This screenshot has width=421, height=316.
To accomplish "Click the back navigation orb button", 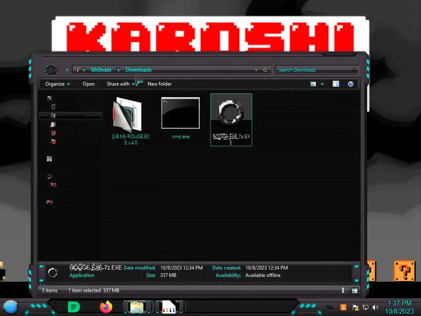I will pyautogui.click(x=51, y=70).
